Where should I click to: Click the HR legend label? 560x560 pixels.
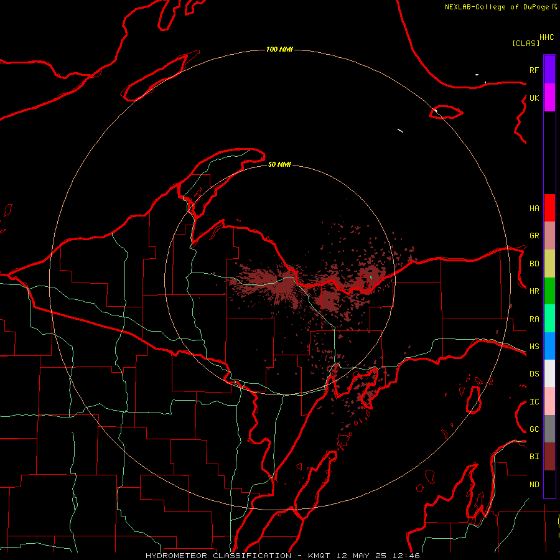click(x=534, y=291)
